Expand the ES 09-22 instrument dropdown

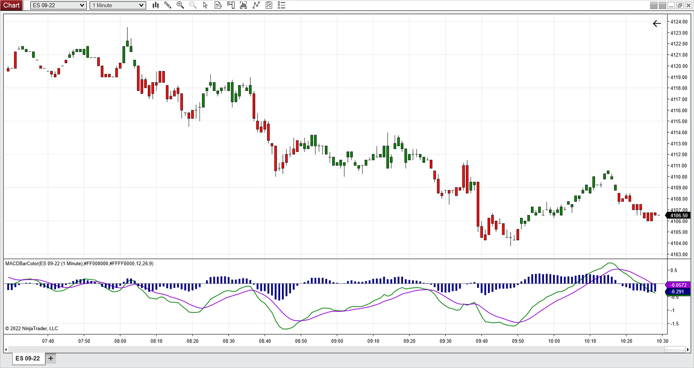click(x=82, y=5)
